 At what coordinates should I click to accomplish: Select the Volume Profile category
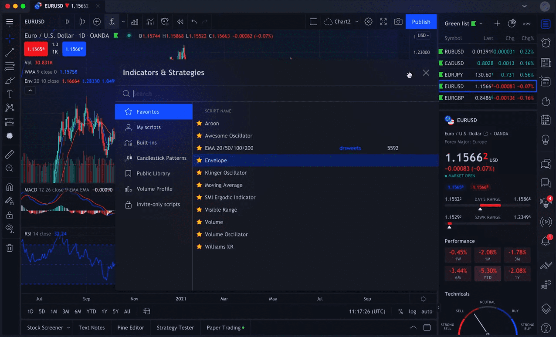pyautogui.click(x=154, y=189)
